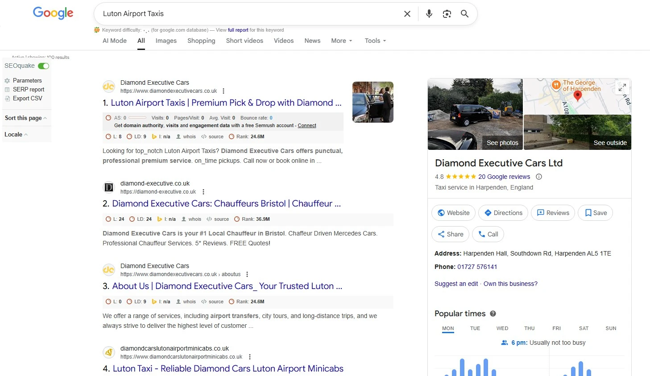
Task: Open the three-dot menu for diamondcarslutonairportminicabs result
Action: [x=250, y=357]
